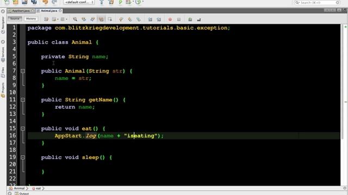
Task: Click the Next Bookmark icon
Action: click(x=129, y=19)
